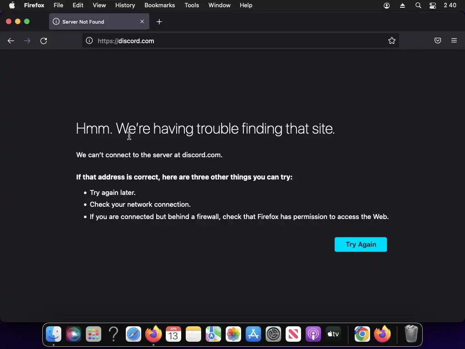
Task: Open the Firefox menu in menu bar
Action: pos(34,5)
